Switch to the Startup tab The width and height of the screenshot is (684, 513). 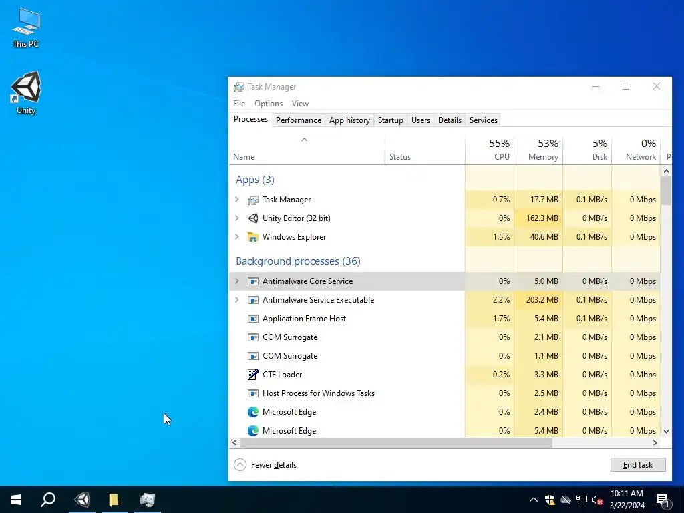[x=390, y=120]
